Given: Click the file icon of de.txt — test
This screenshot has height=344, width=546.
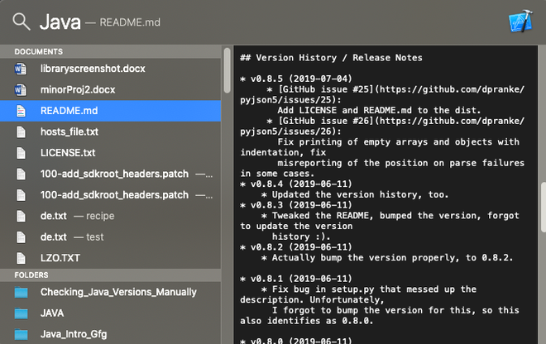Looking at the screenshot, I should coord(21,237).
